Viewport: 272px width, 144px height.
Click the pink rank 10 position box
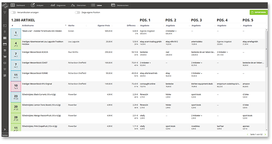pyautogui.click(x=16, y=87)
